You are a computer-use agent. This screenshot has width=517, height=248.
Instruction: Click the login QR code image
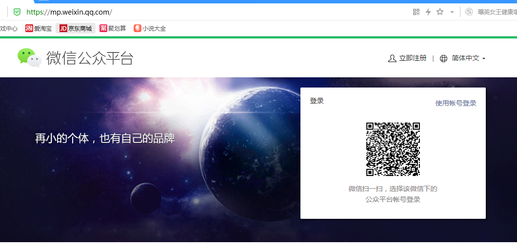(x=393, y=149)
